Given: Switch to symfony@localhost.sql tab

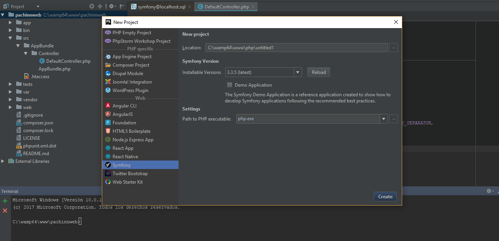Looking at the screenshot, I should click(161, 7).
